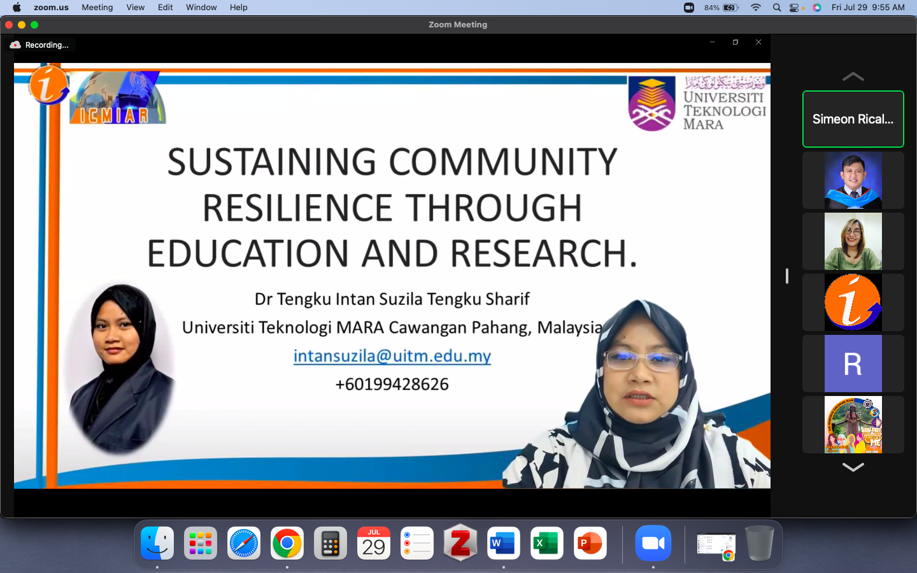Open the View menu

click(135, 8)
